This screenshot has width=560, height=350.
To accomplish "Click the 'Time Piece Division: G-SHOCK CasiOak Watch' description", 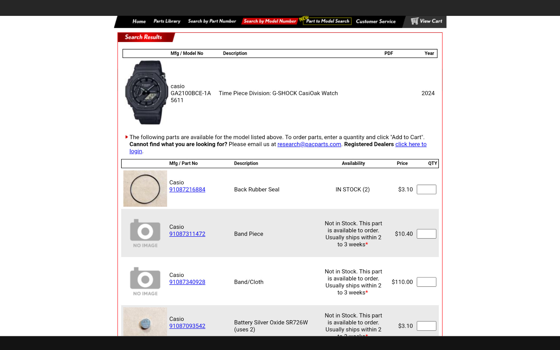I will pos(278,93).
